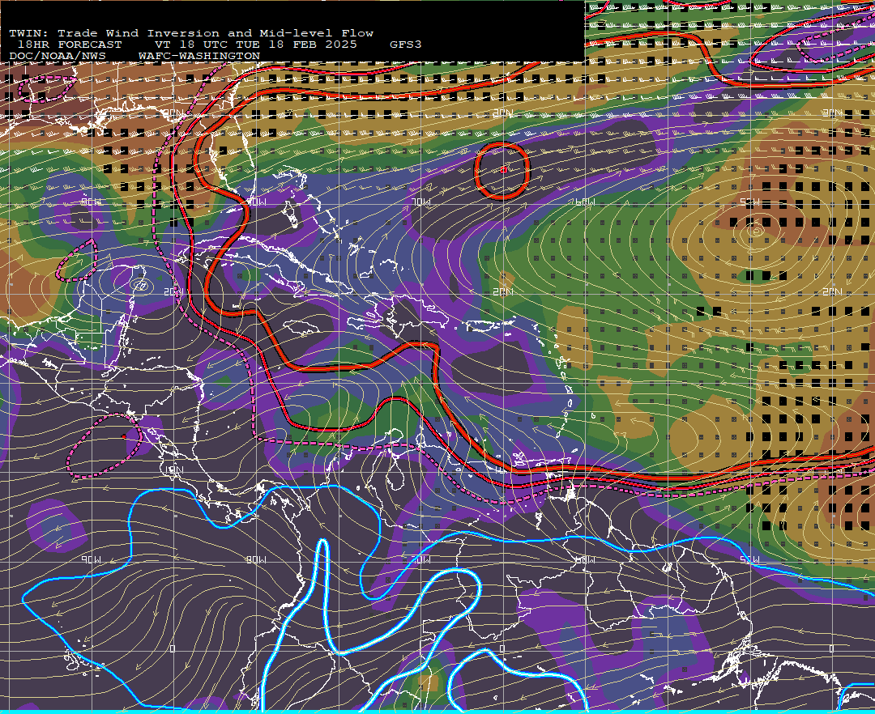
Task: Click the "DOC/NOAA/NWS" text
Action: pyautogui.click(x=58, y=57)
